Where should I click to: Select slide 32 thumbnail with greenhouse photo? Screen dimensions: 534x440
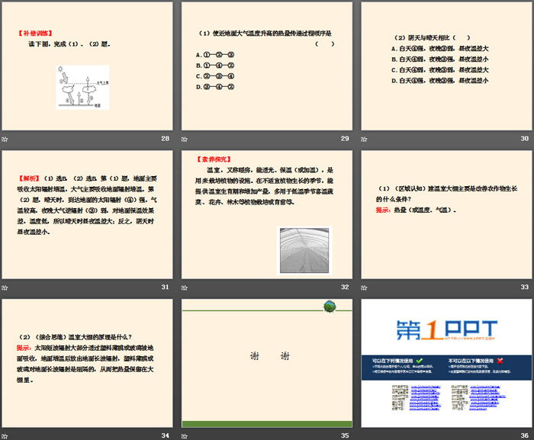[267, 214]
